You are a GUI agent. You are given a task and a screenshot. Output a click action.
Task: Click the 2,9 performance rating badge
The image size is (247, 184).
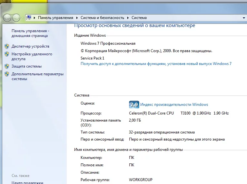tap(134, 105)
